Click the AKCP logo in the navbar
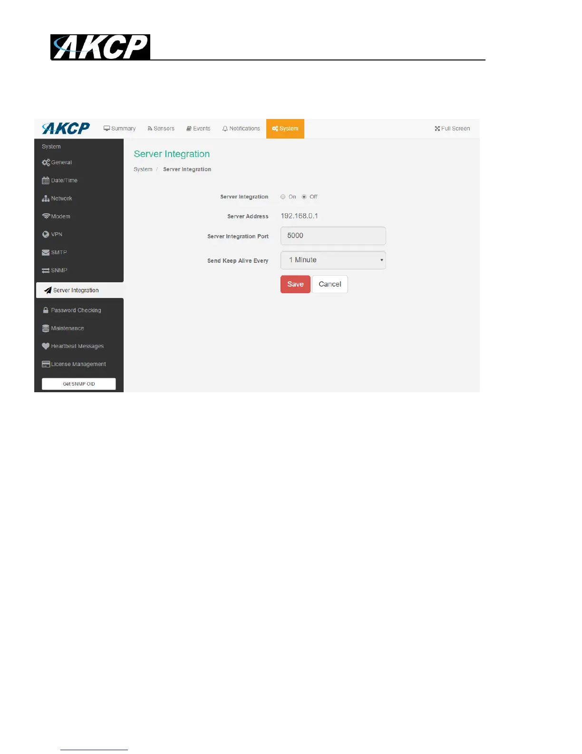 pos(66,129)
